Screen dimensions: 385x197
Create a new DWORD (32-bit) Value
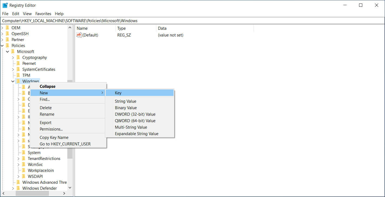pos(140,114)
